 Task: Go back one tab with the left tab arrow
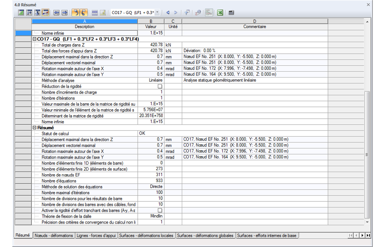tap(356, 236)
